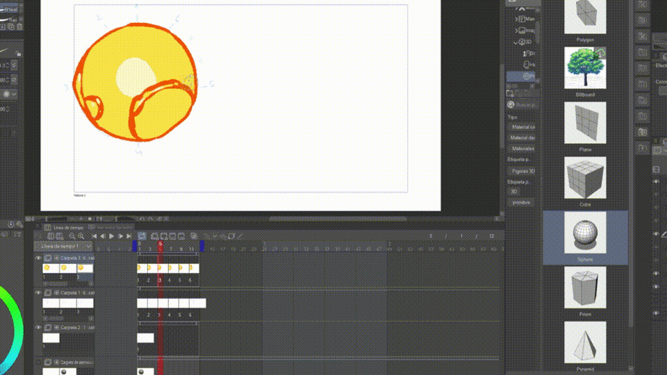
Task: Click the blue timeline start marker
Action: [135, 246]
